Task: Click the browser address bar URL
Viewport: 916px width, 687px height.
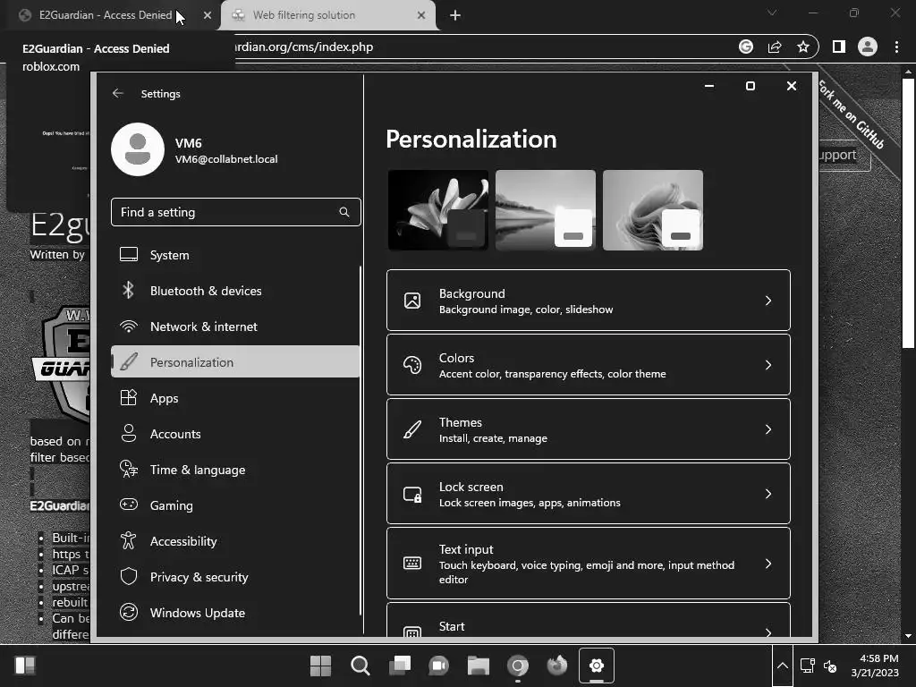Action: 304,47
